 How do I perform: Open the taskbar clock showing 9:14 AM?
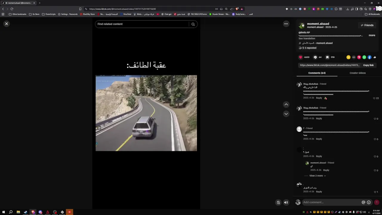(x=376, y=212)
